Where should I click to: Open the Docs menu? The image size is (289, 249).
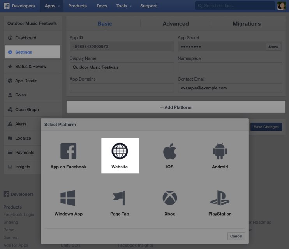[x=102, y=6]
